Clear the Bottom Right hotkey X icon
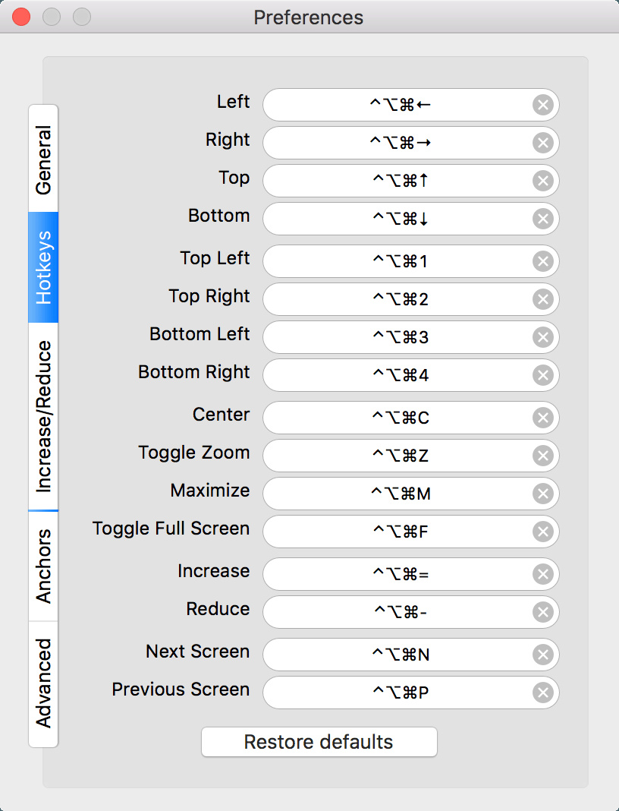This screenshot has width=619, height=811. coord(542,375)
